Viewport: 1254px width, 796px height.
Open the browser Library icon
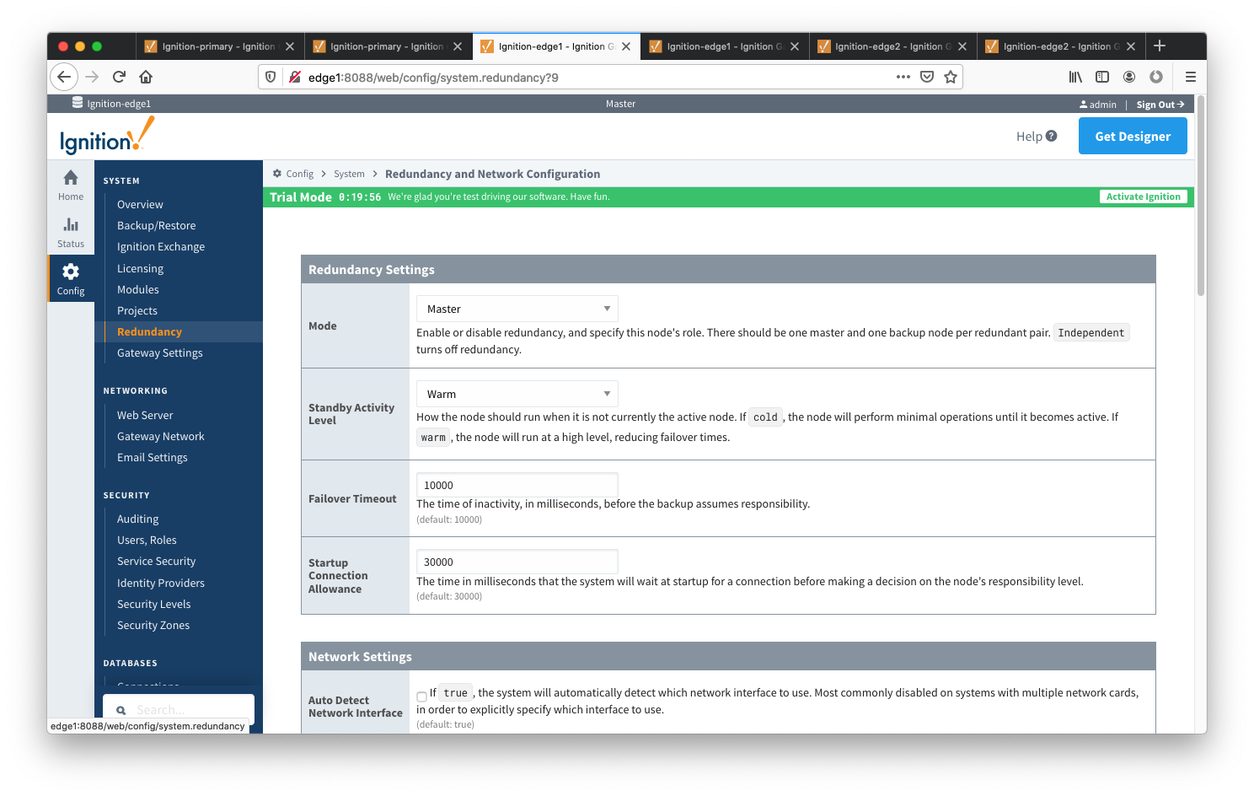point(1075,77)
